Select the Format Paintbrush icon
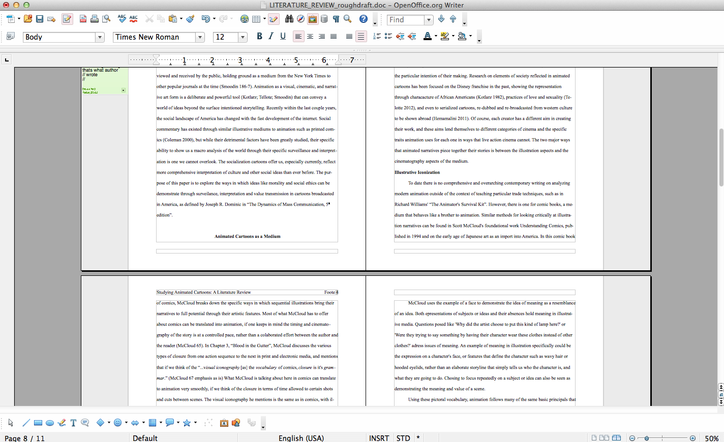The height and width of the screenshot is (442, 724). point(190,19)
